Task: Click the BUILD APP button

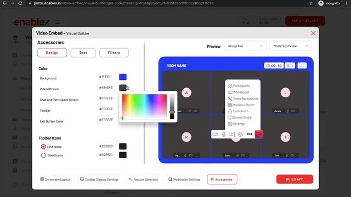Action: tap(295, 179)
